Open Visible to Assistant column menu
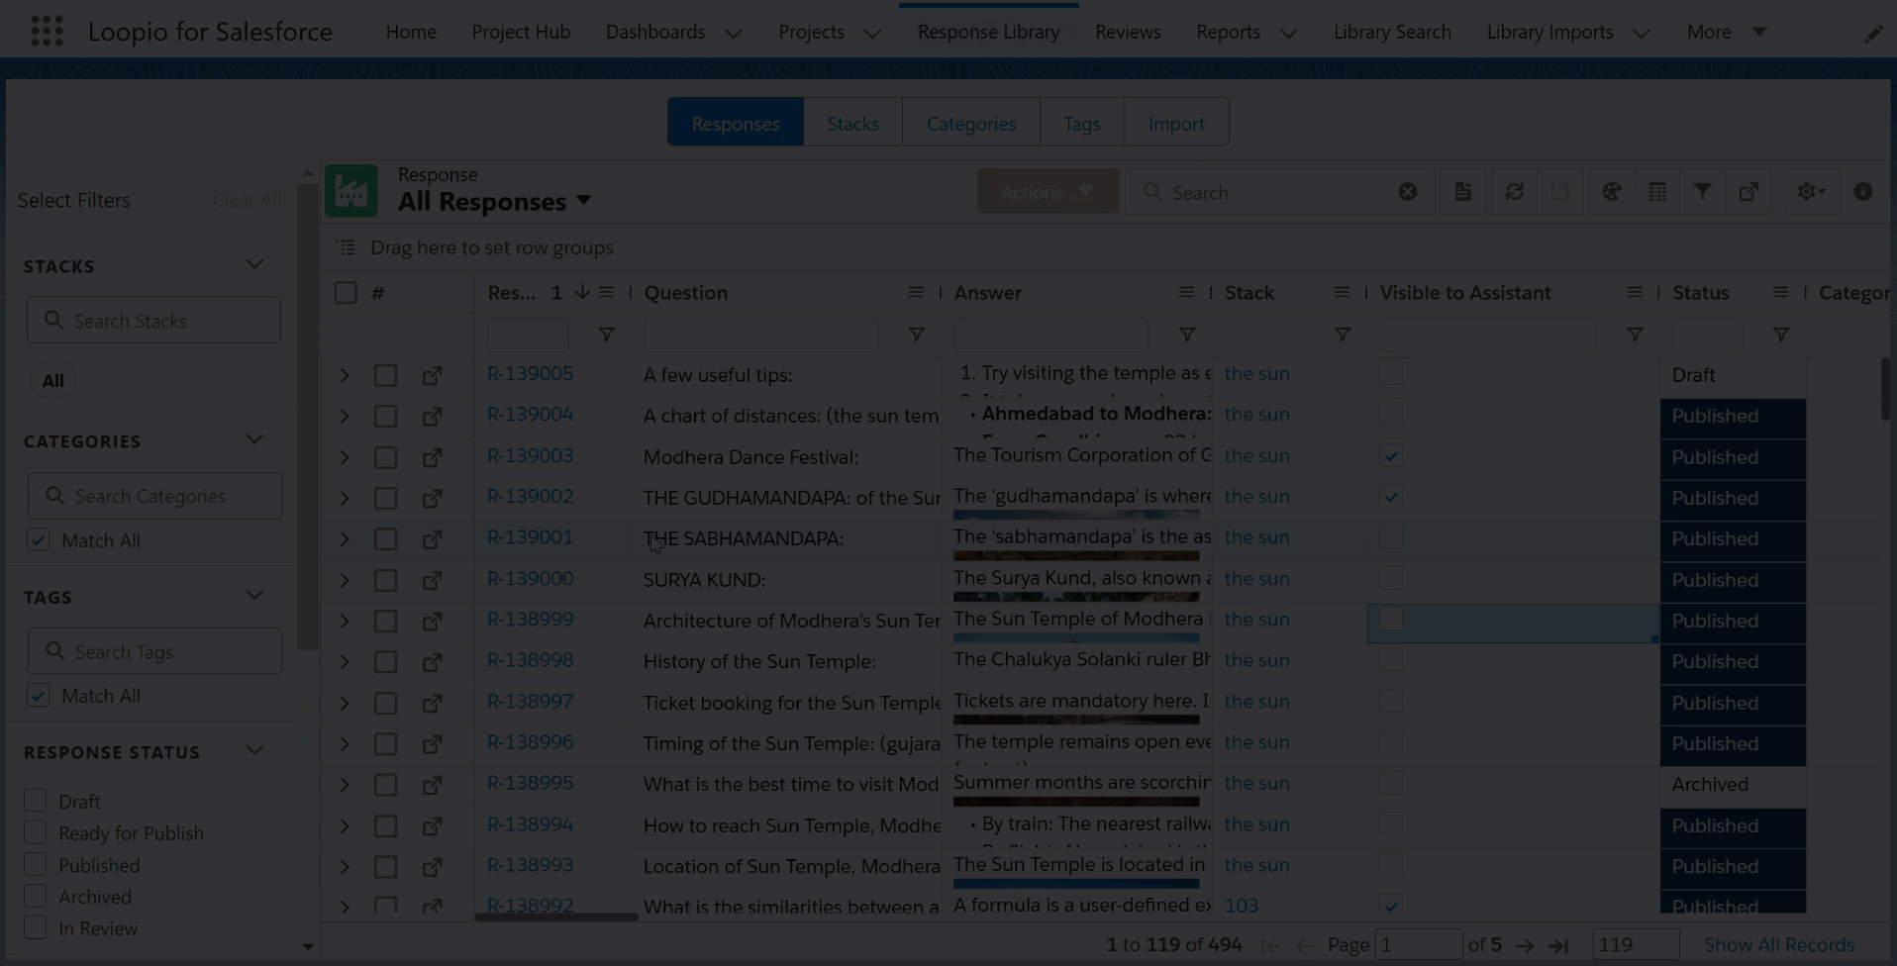Screen dimensions: 1897x966 1635,293
